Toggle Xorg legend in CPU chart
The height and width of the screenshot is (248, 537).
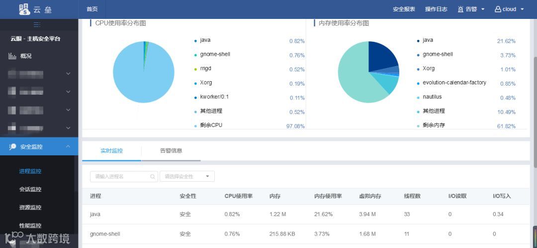pos(203,83)
